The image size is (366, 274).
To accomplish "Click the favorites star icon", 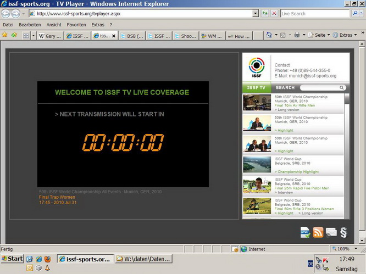I will (5, 35).
